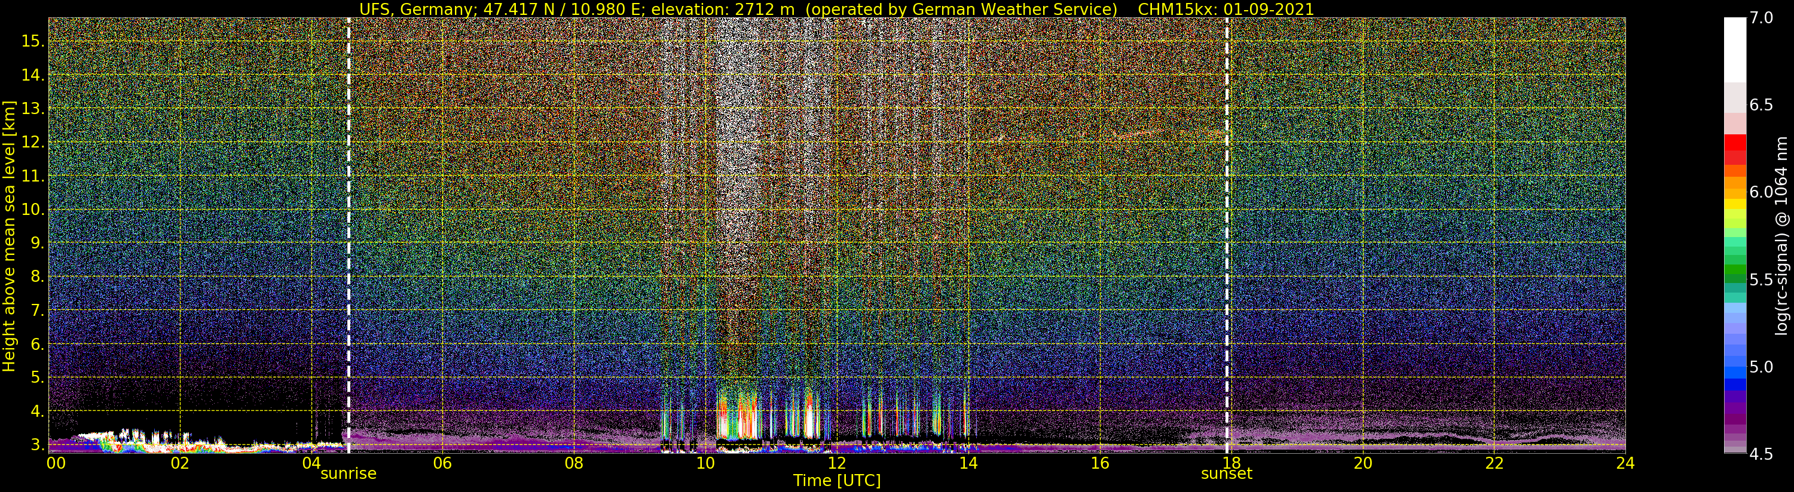This screenshot has height=492, width=1794.
Task: Select the "Height above mean sea level [km]" axis label
Action: tap(9, 236)
